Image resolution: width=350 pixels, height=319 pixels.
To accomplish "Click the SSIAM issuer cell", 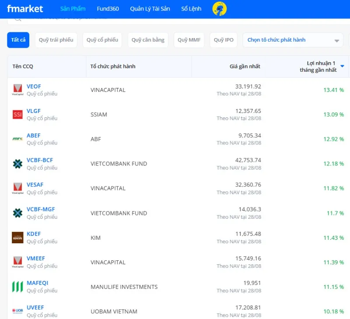I will pos(99,115).
